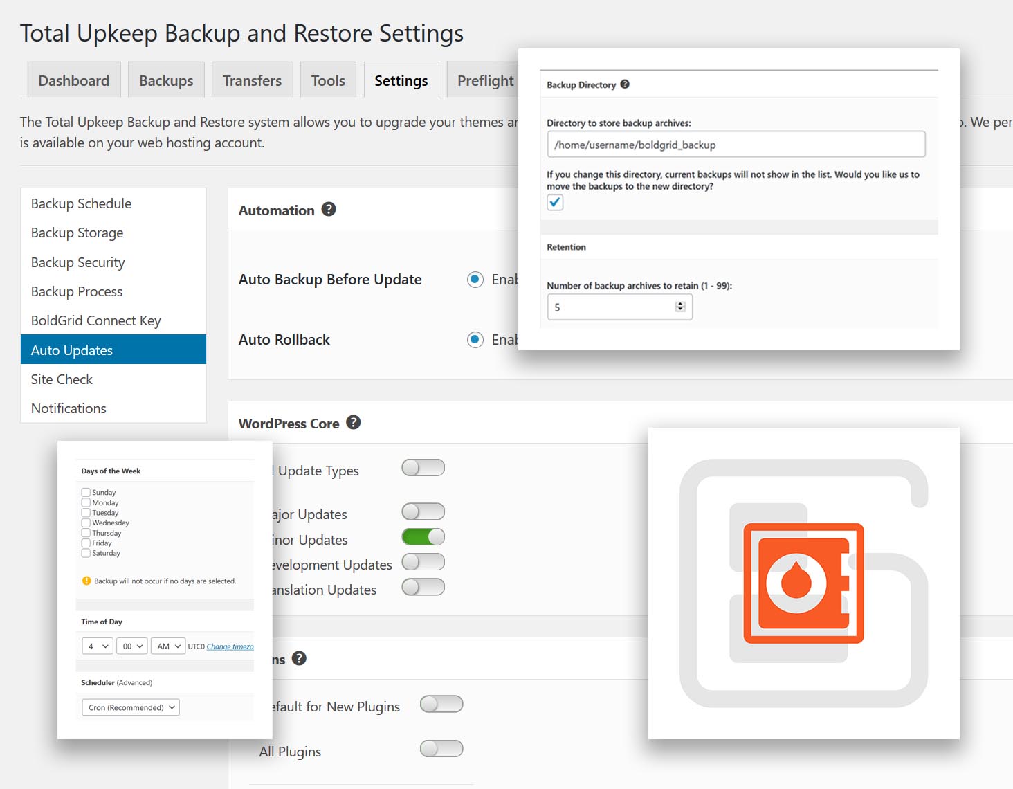
Task: Go to the Transfers tab
Action: coord(253,80)
